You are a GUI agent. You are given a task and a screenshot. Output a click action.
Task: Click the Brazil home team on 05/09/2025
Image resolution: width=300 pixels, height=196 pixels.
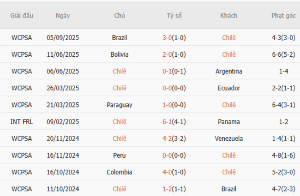click(120, 38)
